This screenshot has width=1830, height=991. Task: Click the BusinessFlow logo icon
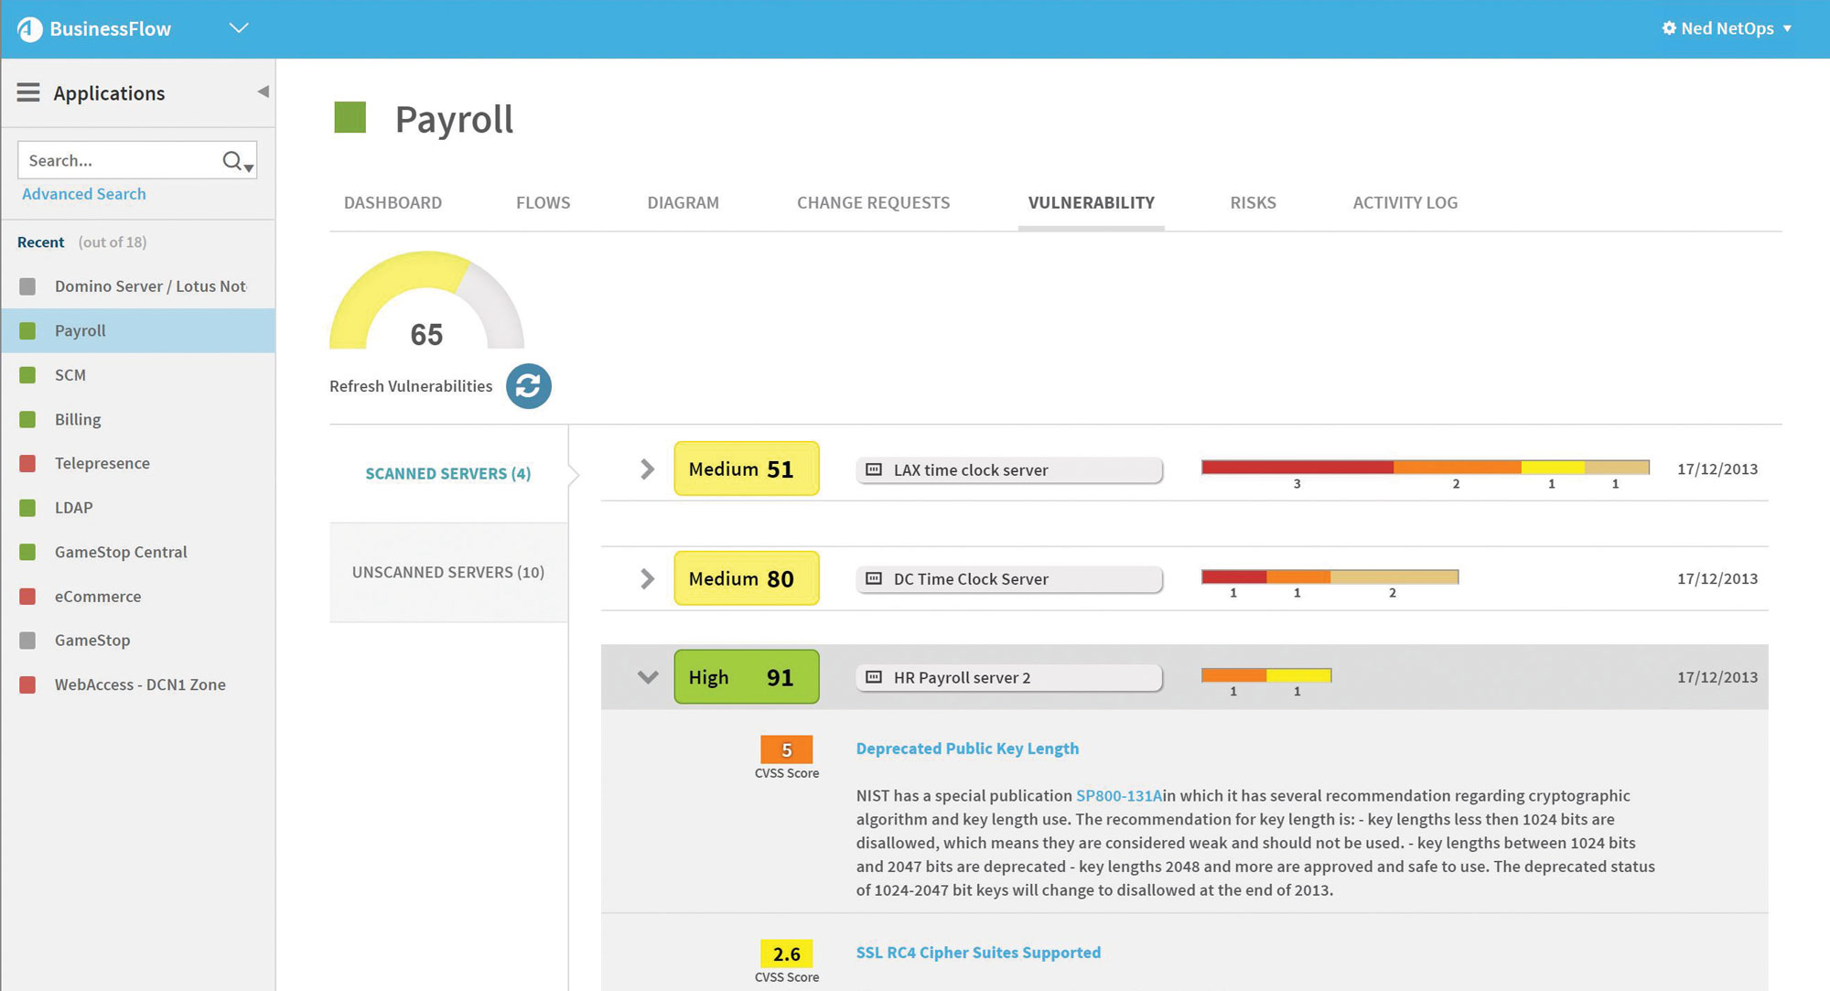pos(30,29)
